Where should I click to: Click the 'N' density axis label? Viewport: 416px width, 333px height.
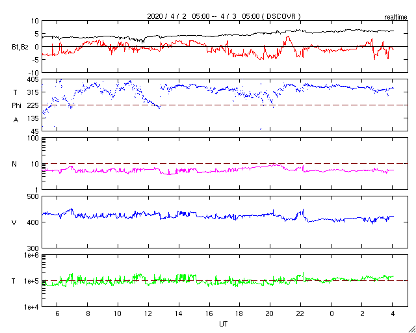[x=14, y=164]
